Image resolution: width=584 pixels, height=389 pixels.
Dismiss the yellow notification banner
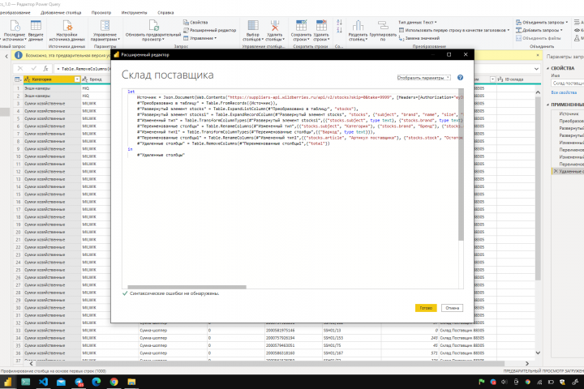click(538, 55)
